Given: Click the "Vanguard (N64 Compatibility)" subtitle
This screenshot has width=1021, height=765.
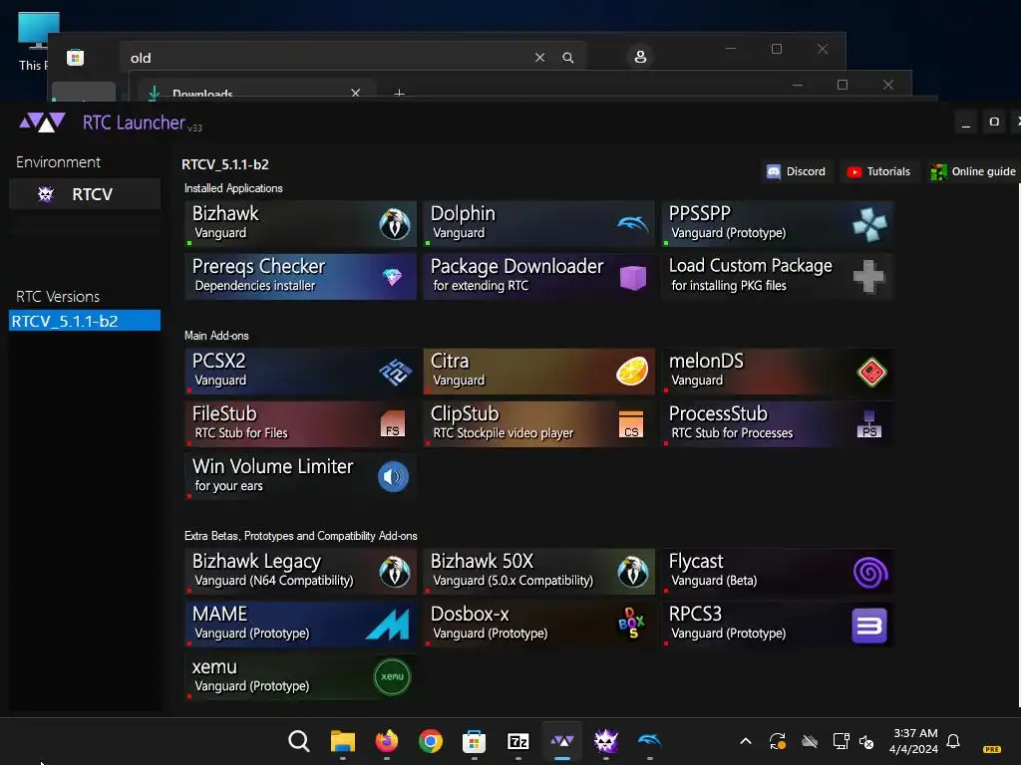Looking at the screenshot, I should click(274, 581).
